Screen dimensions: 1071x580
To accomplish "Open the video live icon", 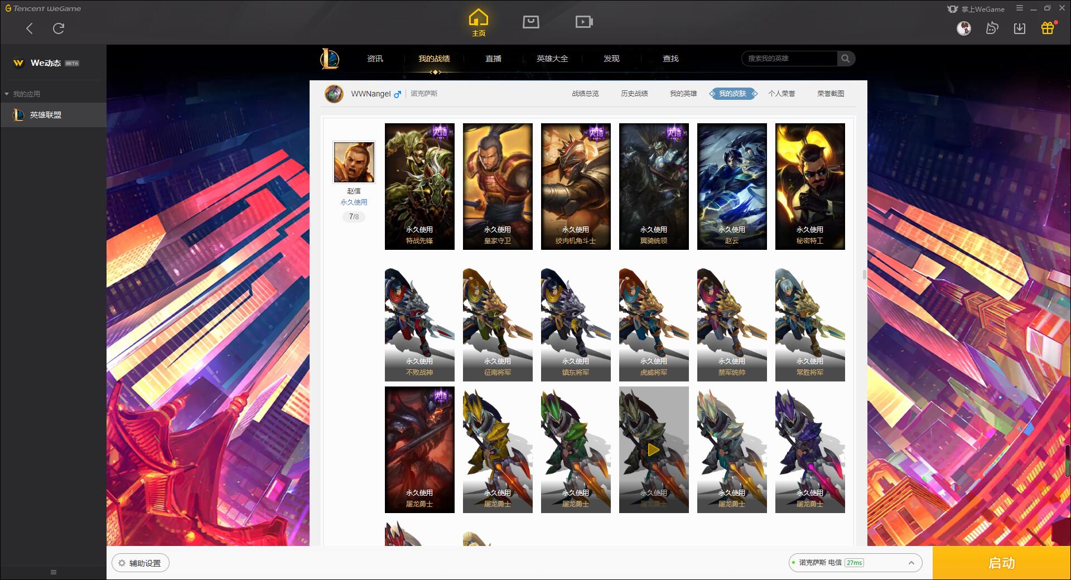I will coord(584,22).
